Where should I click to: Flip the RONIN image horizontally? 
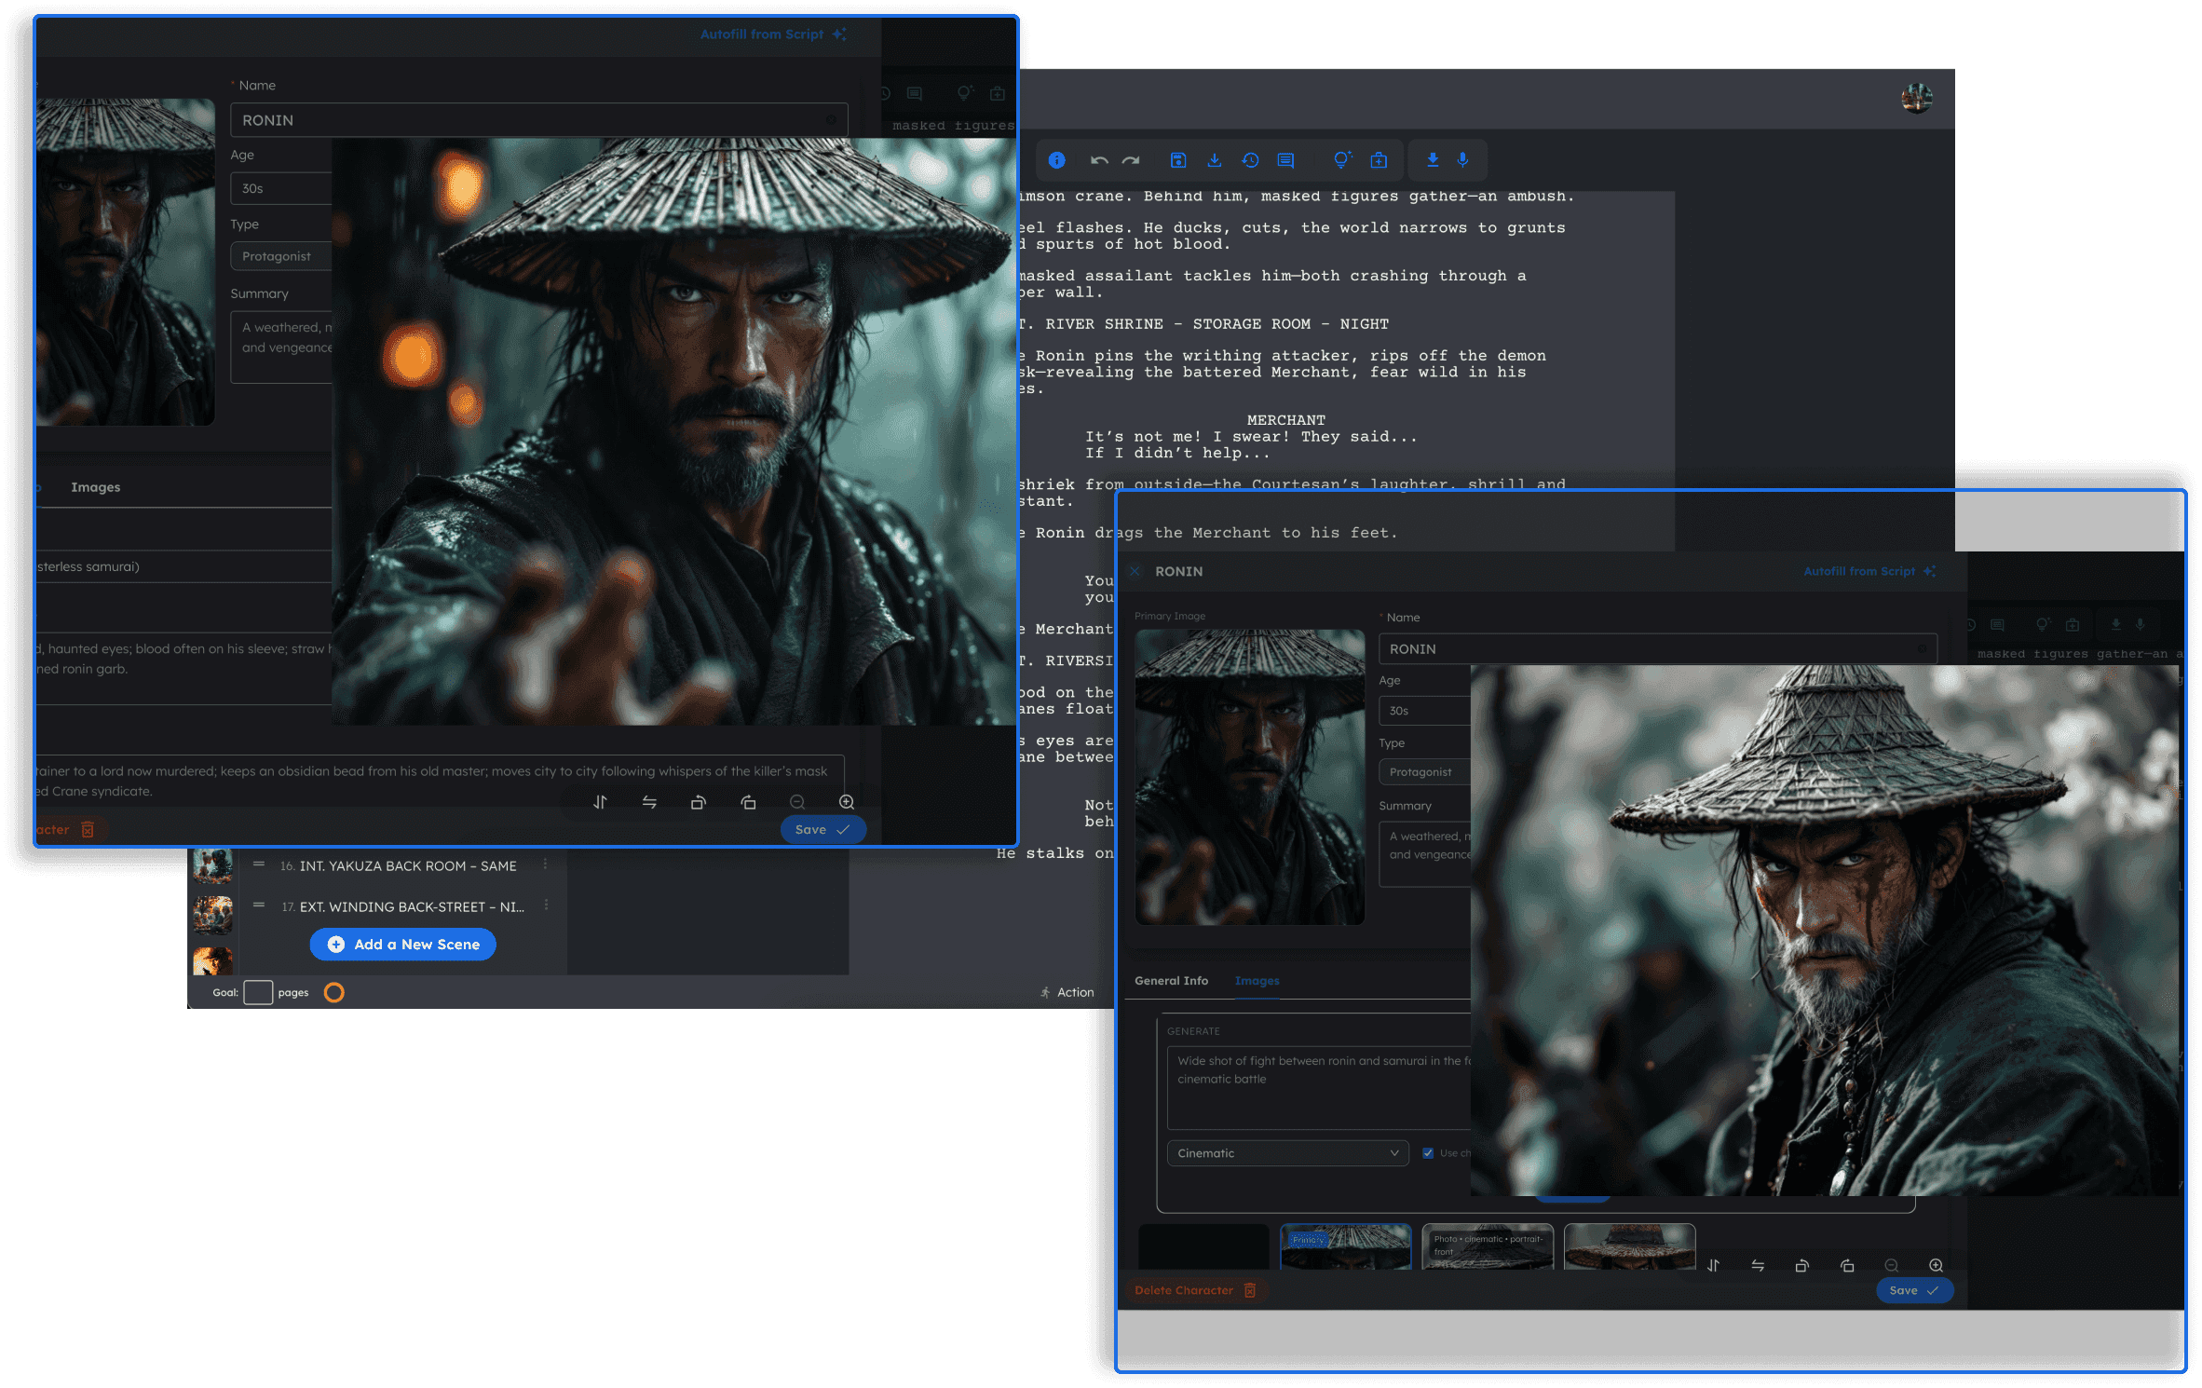[1758, 1266]
